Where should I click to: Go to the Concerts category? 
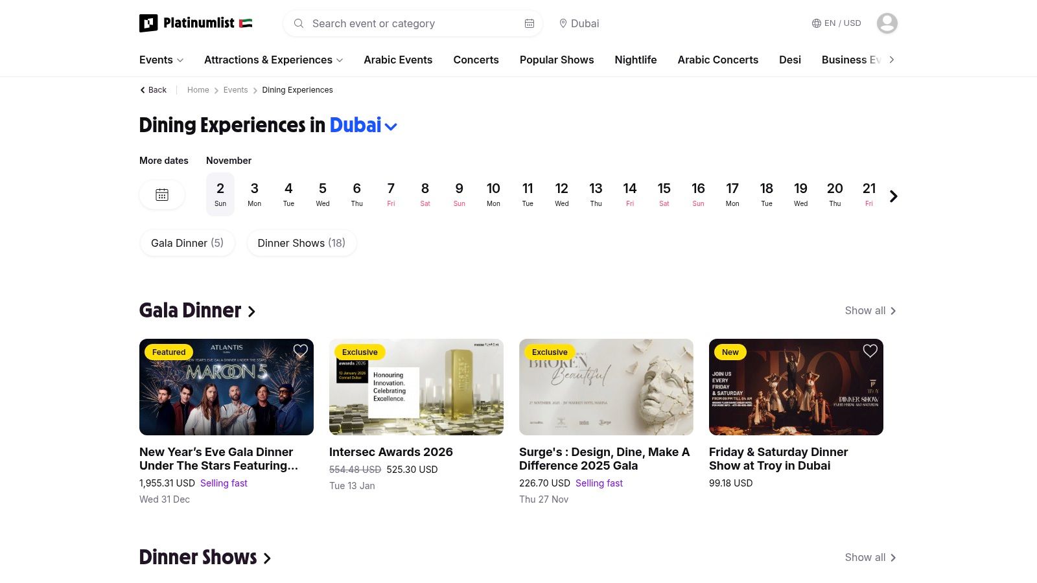tap(476, 60)
